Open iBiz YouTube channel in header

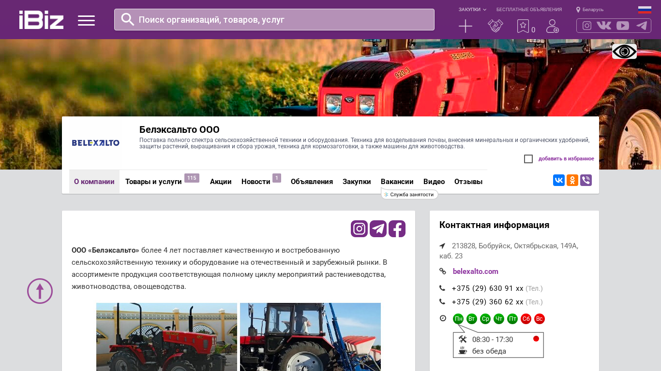coord(623,26)
